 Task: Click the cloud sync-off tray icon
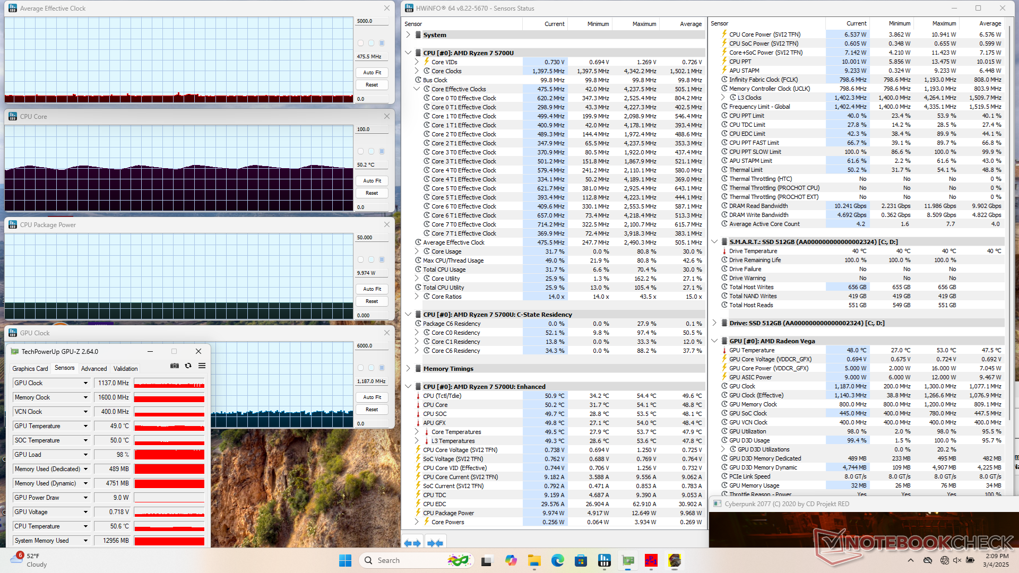coord(928,560)
